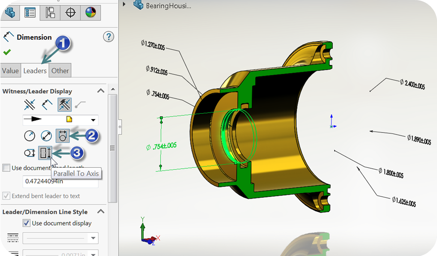Collapse Leader/Dimension Line Style section

pos(101,211)
